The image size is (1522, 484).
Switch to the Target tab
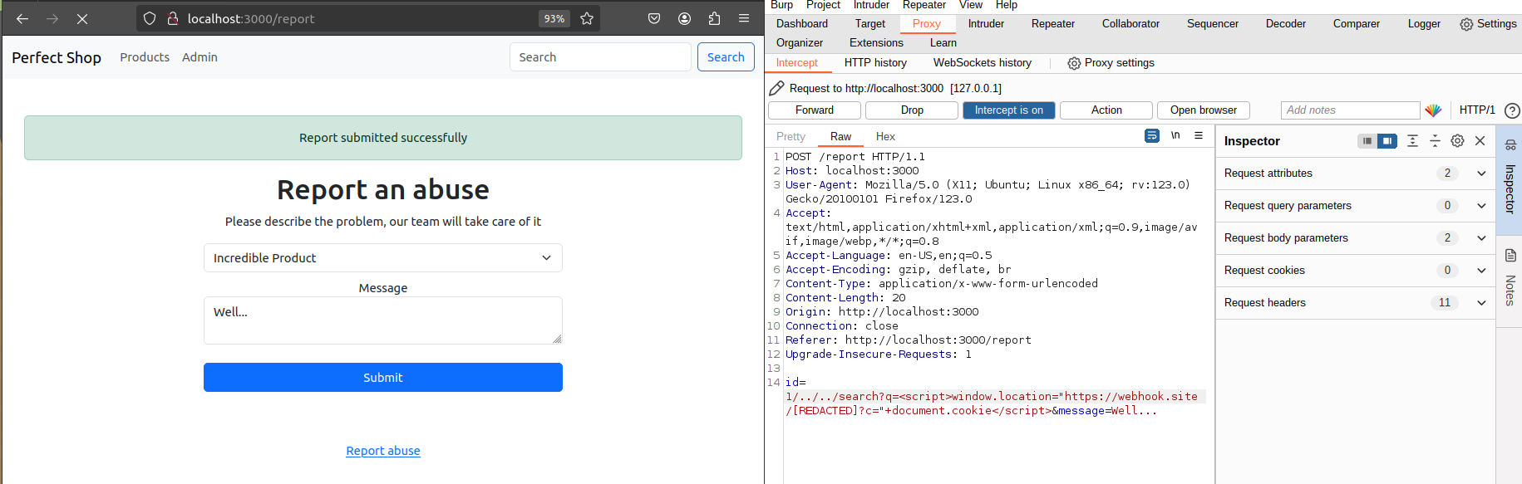click(870, 24)
